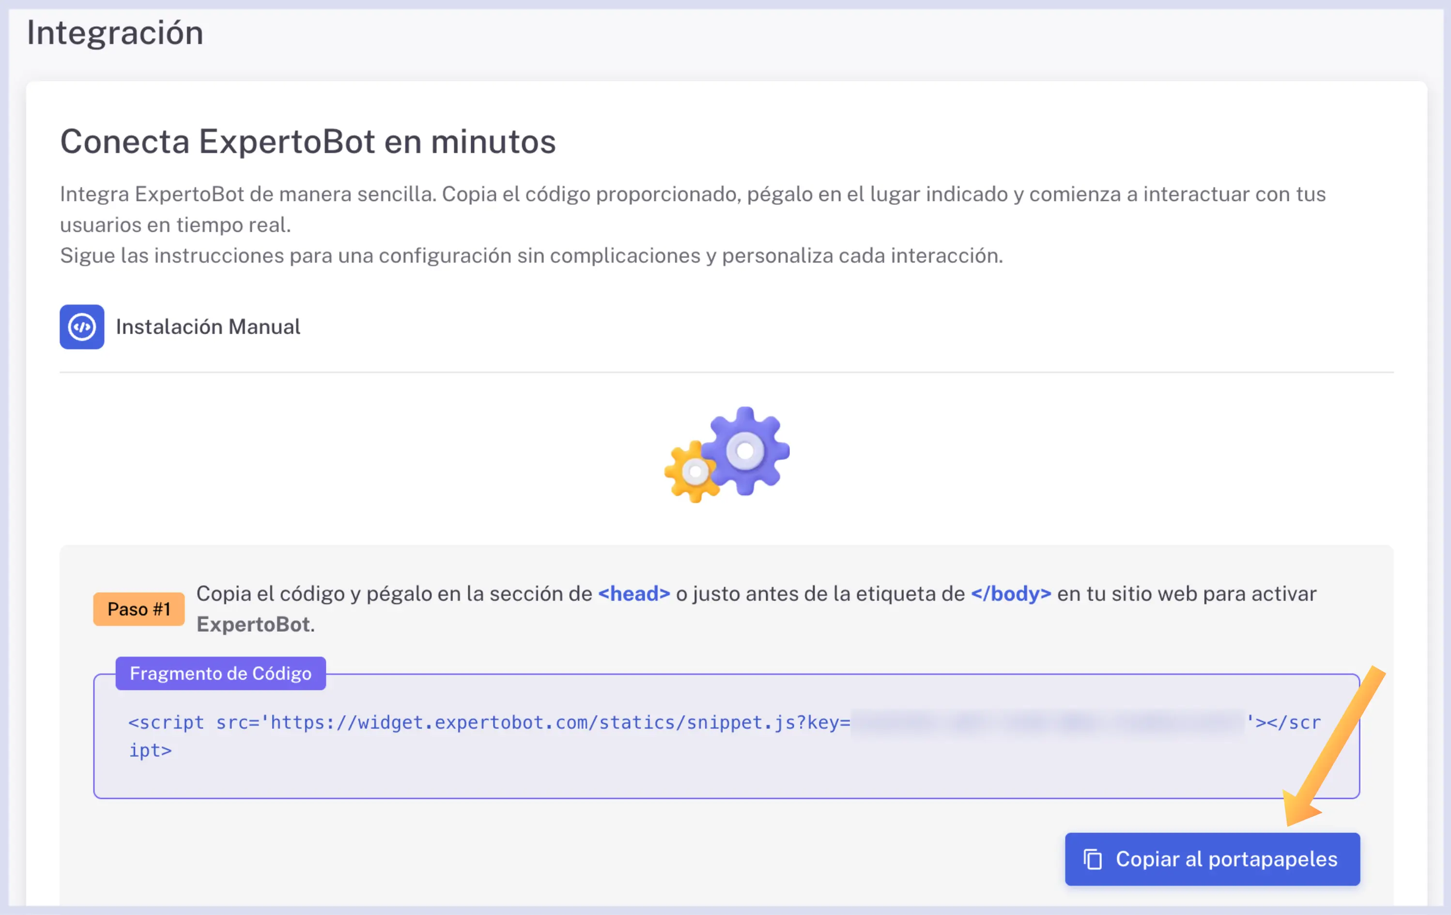Click the gears illustration
The image size is (1451, 915).
point(726,454)
